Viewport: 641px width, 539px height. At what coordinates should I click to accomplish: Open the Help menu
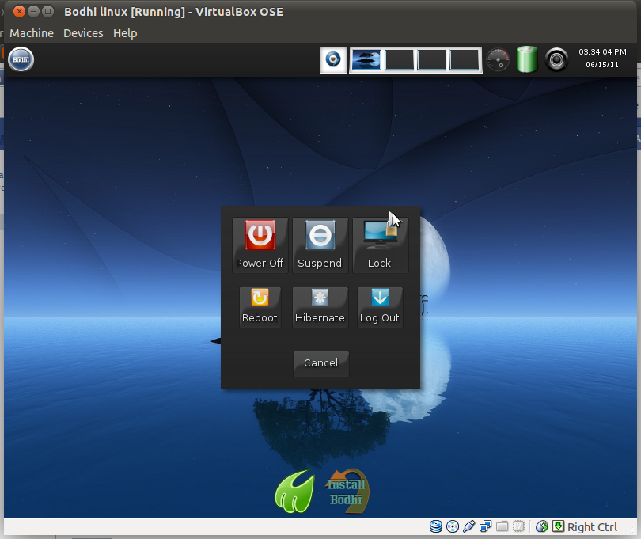coord(124,33)
